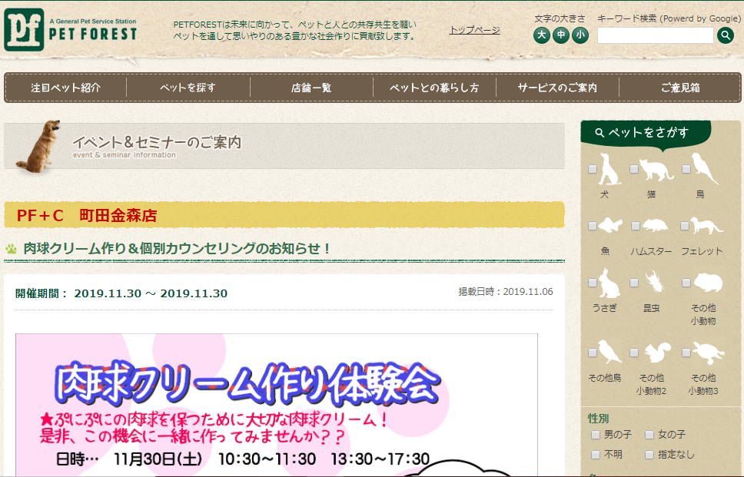
Task: Click the cat silhouette icon
Action: click(656, 169)
